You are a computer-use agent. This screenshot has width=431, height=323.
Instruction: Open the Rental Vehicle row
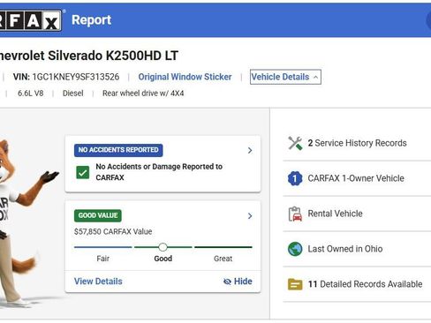[x=357, y=214]
